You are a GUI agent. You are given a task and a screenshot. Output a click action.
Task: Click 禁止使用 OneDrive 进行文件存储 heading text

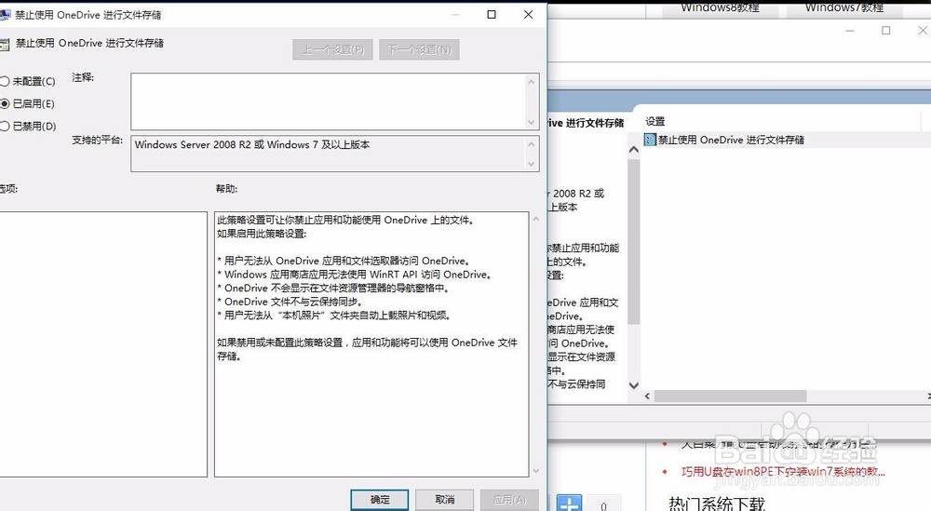point(89,44)
